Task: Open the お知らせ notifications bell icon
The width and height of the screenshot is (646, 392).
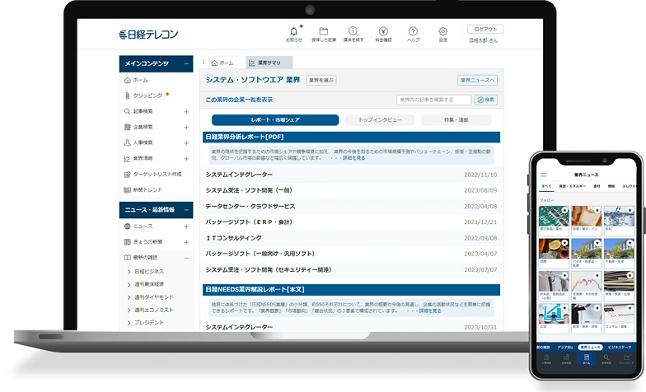Action: click(293, 31)
